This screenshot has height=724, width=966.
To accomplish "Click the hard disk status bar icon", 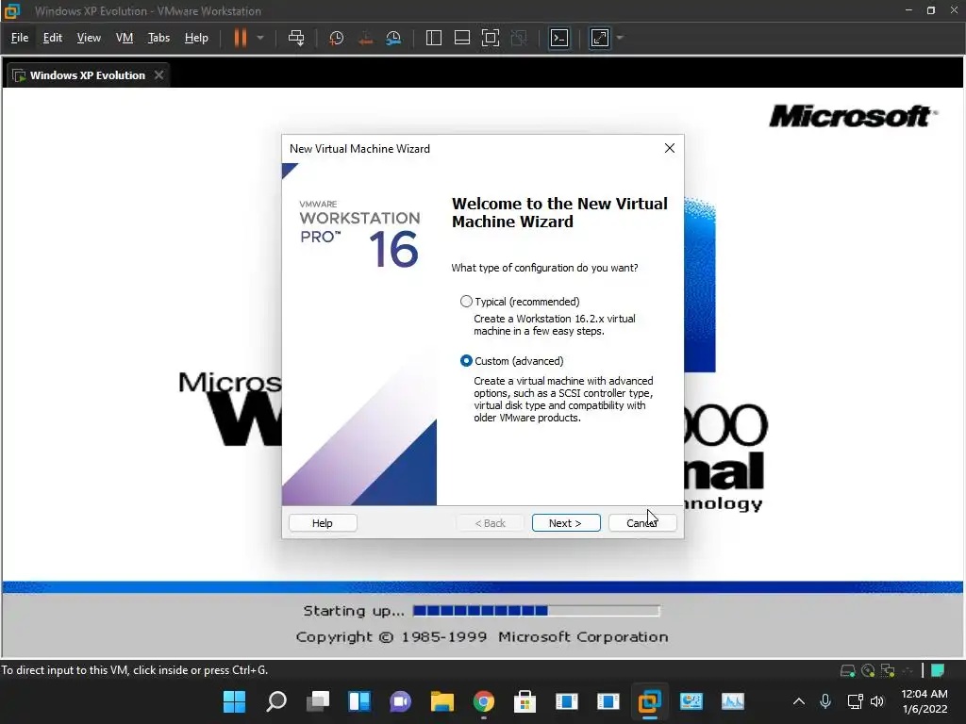I will 848,670.
